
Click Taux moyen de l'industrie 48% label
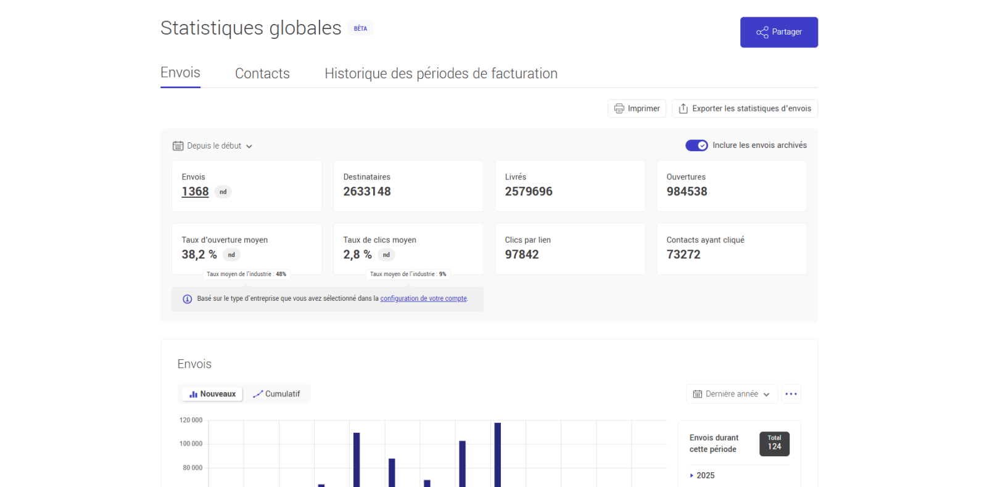(246, 274)
